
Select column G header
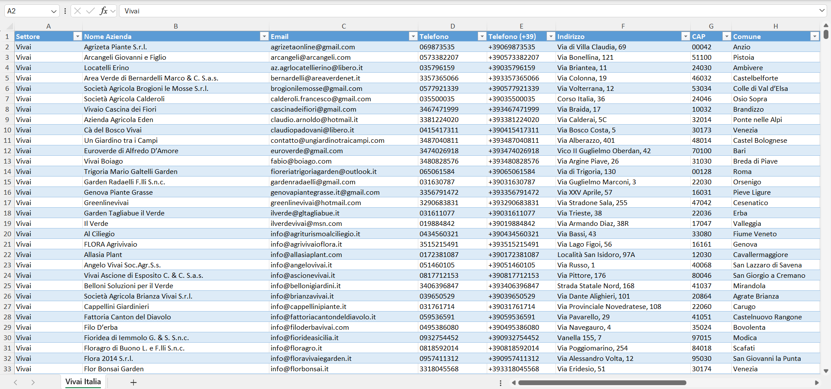point(711,26)
